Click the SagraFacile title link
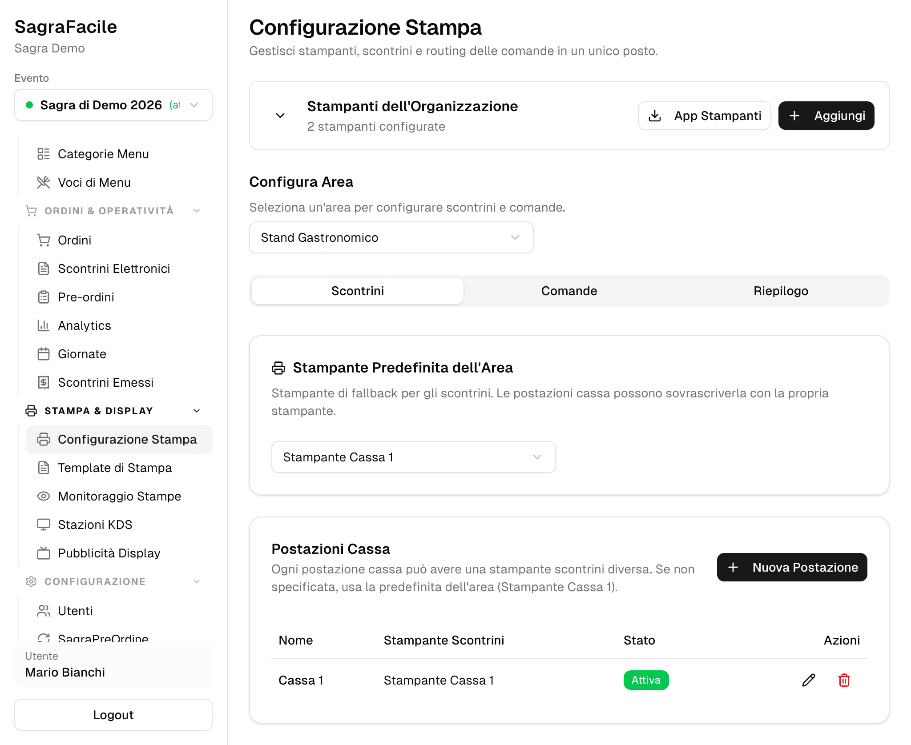This screenshot has width=911, height=745. pos(66,27)
